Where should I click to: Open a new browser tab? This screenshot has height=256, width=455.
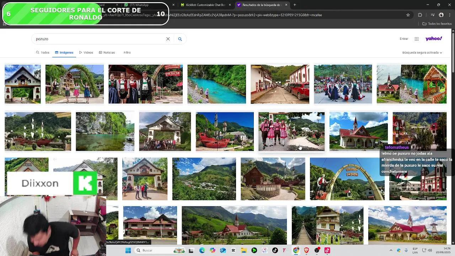pos(295,5)
